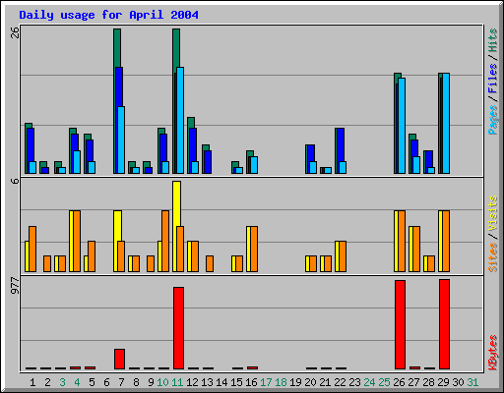Image resolution: width=504 pixels, height=393 pixels.
Task: Select day label "6" on the x-axis
Action: coord(106,382)
